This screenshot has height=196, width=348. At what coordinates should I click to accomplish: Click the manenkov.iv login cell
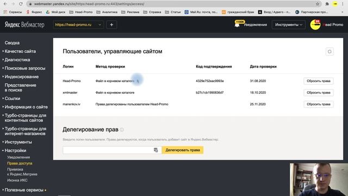coord(71,104)
